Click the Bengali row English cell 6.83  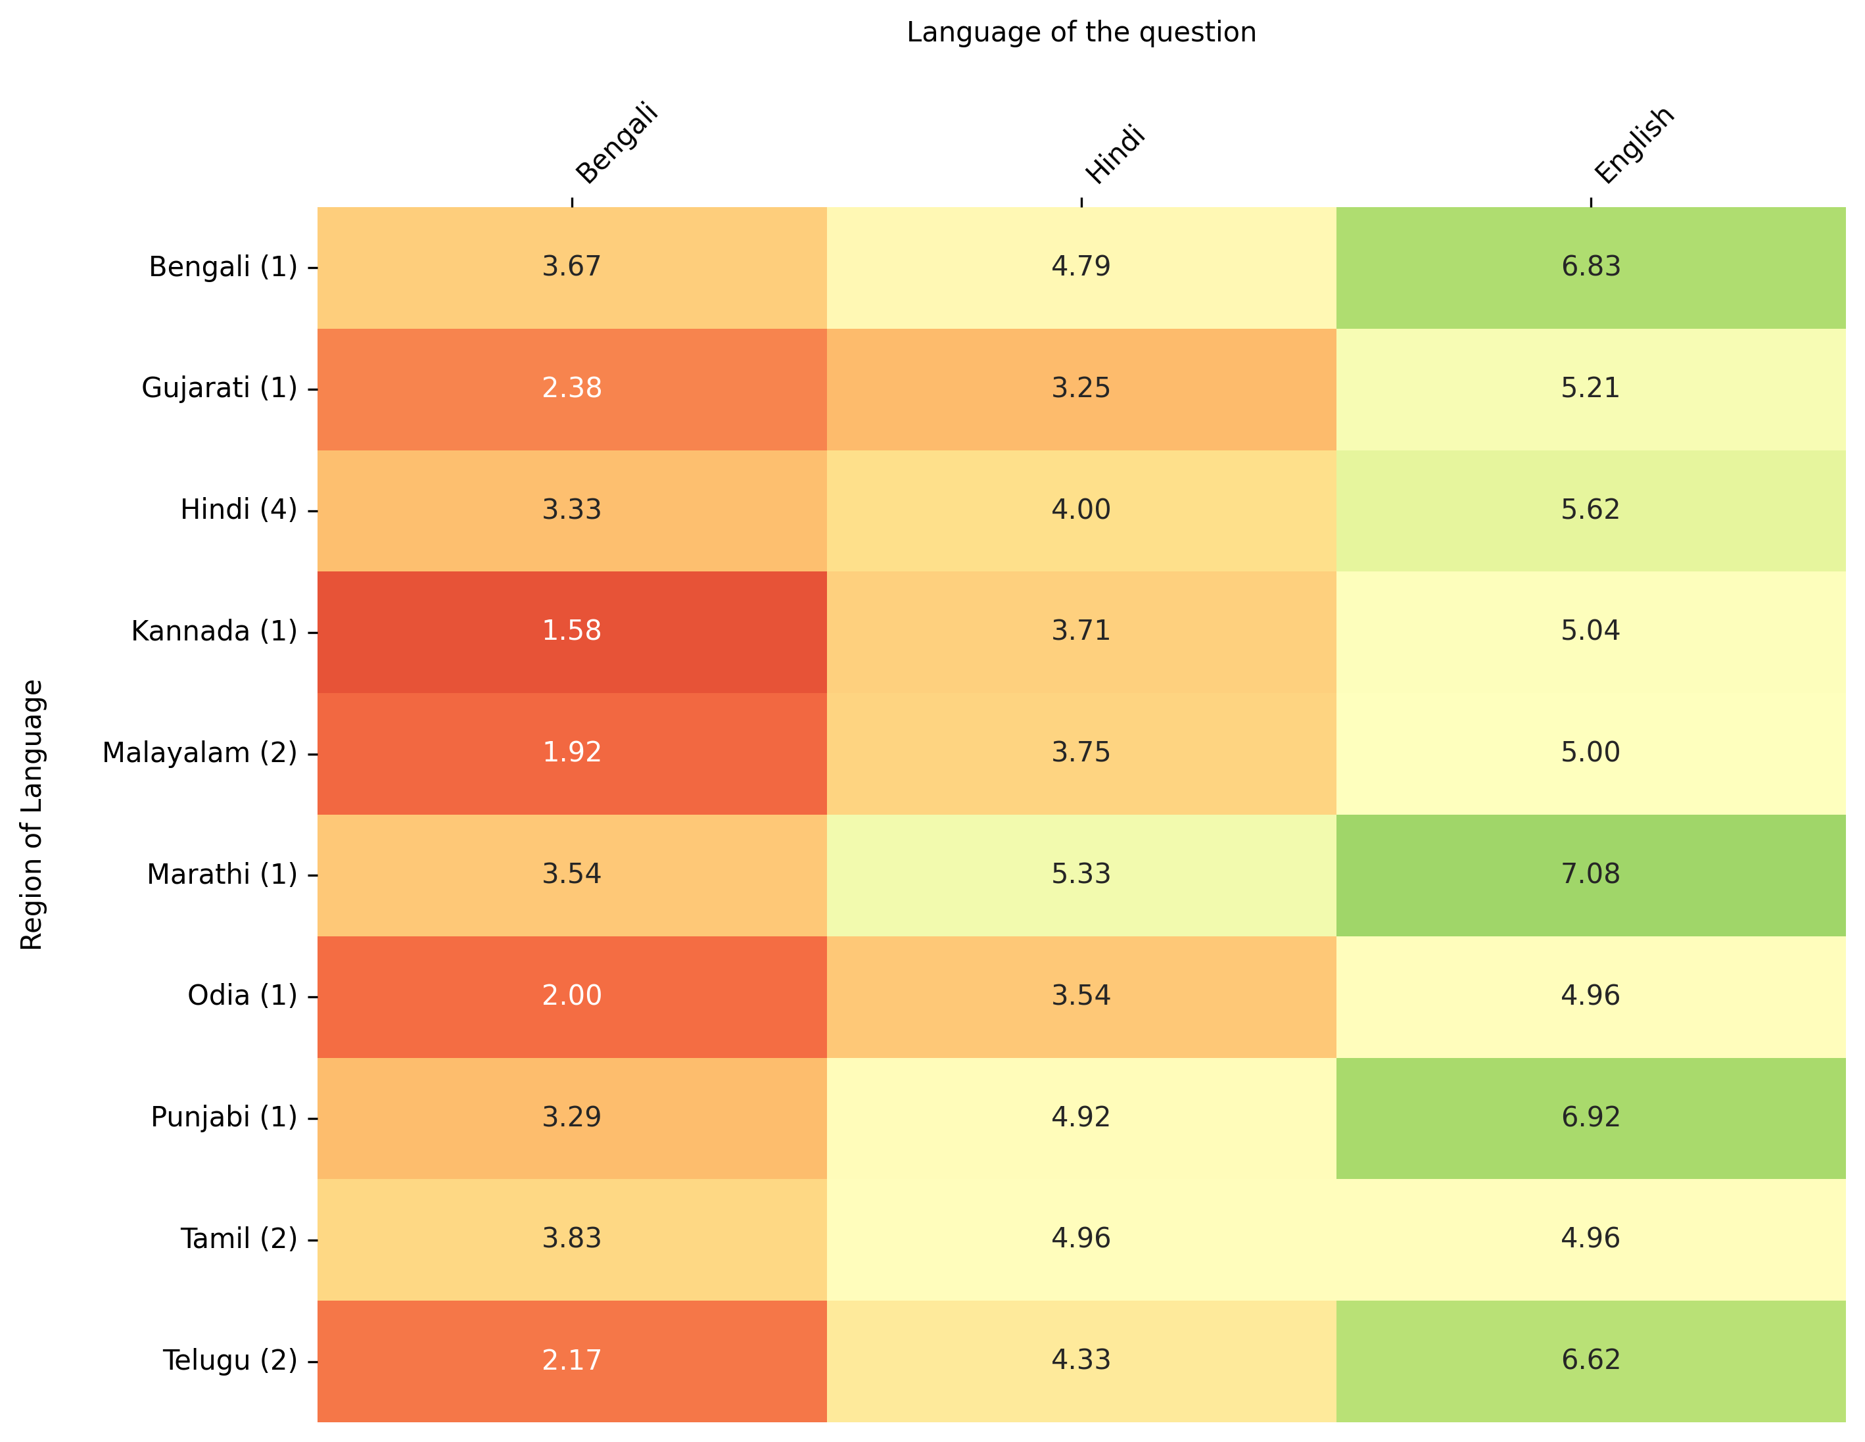(1590, 266)
